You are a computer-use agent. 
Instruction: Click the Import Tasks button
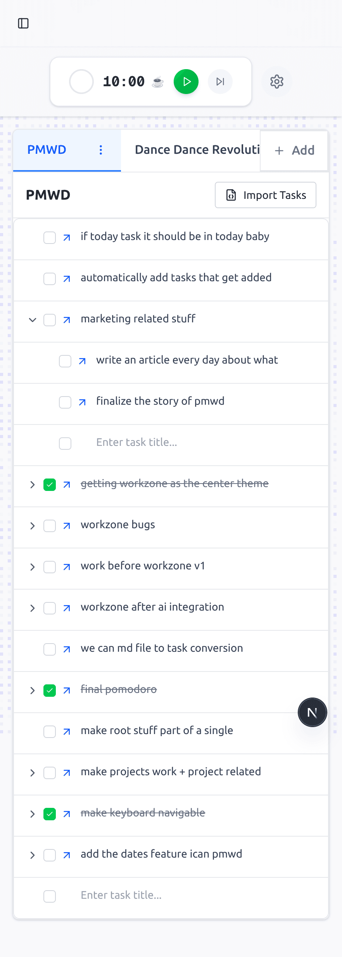266,195
